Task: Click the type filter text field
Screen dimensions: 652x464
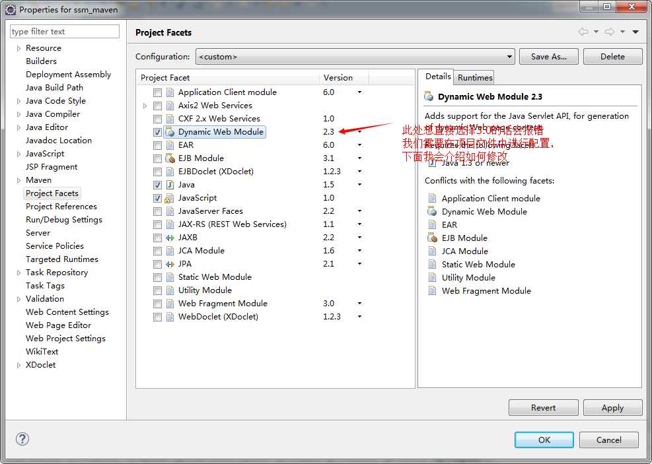Action: pos(65,32)
